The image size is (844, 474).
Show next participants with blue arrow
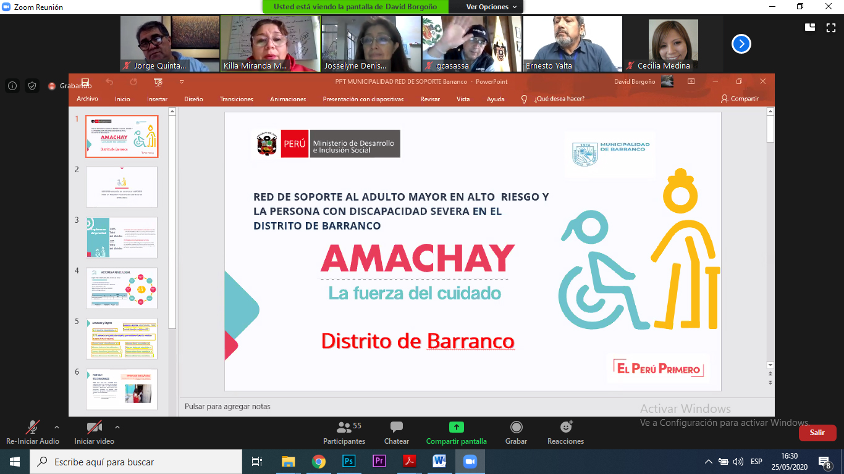741,44
